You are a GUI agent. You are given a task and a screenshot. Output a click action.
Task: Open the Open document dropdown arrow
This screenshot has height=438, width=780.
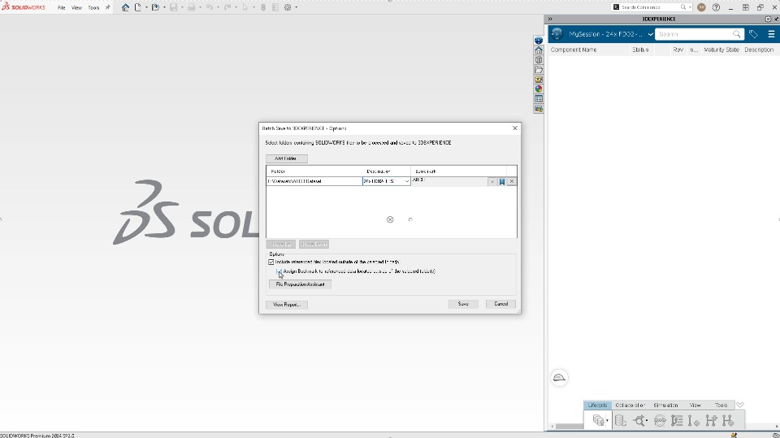pos(164,7)
